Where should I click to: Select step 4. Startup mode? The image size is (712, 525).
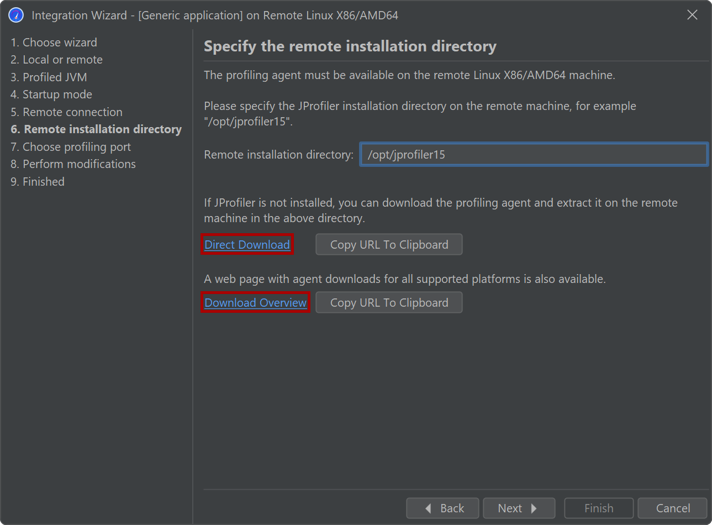click(x=51, y=95)
